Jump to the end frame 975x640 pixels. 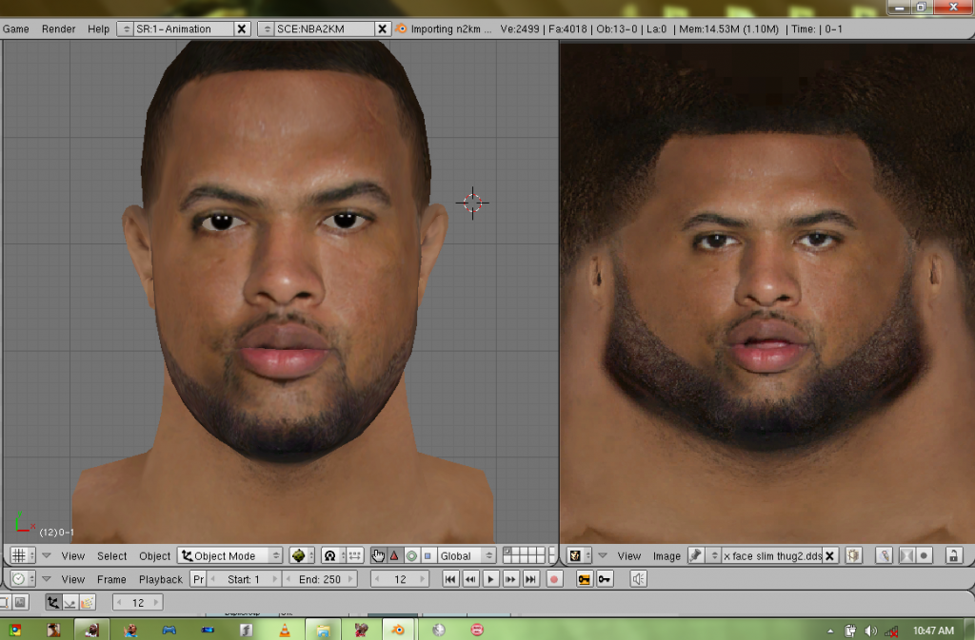tap(529, 579)
